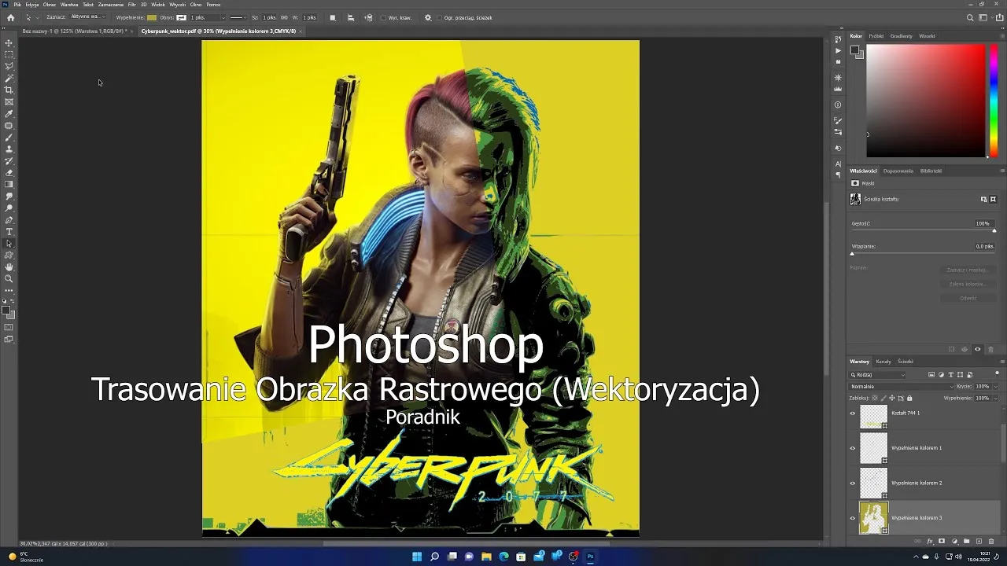The image size is (1007, 566).
Task: Switch to the Kanały tab
Action: [883, 362]
